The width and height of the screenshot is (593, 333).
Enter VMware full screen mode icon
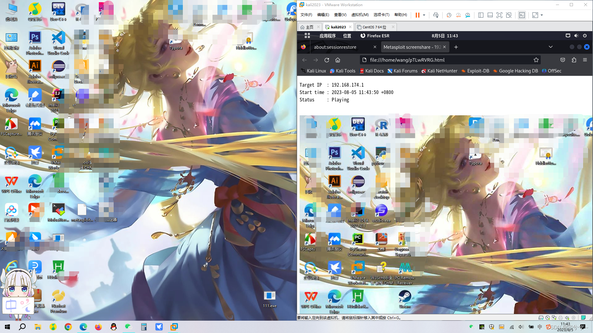click(499, 15)
